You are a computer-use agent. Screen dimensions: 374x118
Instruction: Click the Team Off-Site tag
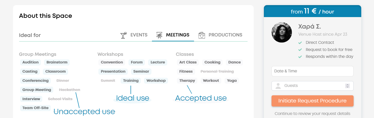[35, 108]
